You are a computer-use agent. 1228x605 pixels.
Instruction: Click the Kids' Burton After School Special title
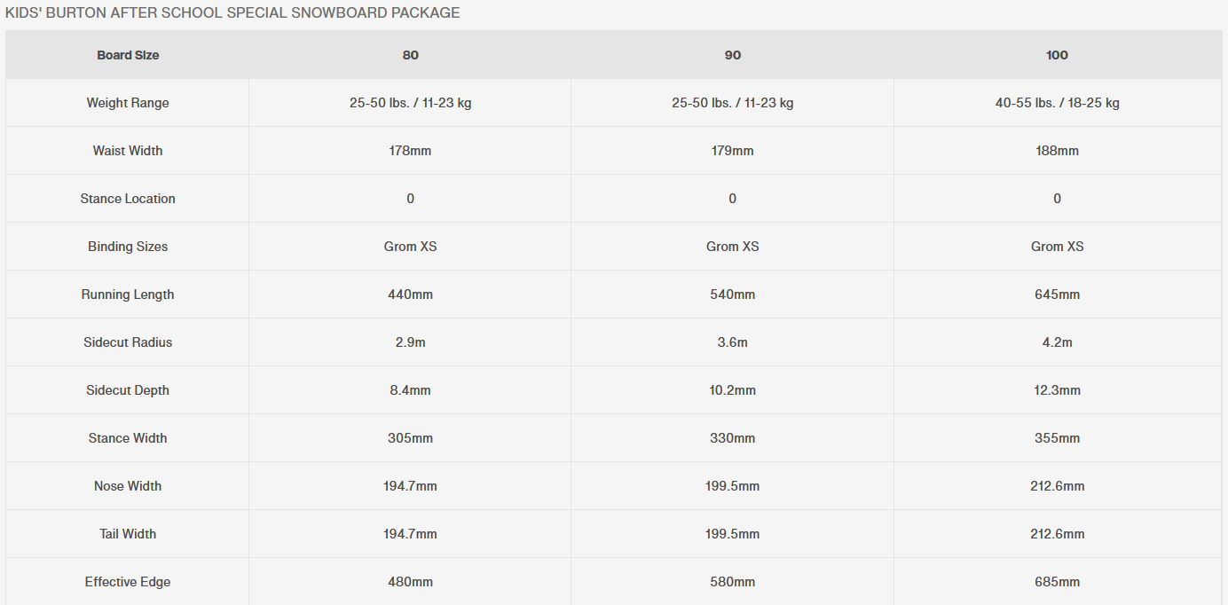232,13
